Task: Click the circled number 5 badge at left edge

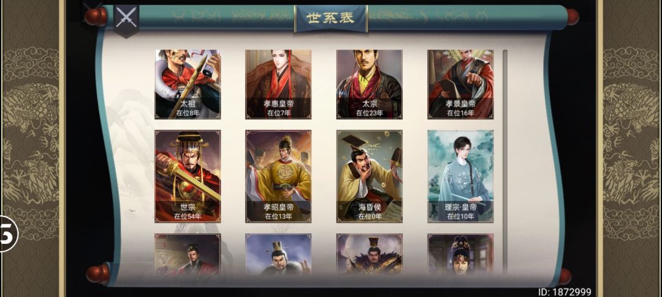Action: (x=7, y=234)
